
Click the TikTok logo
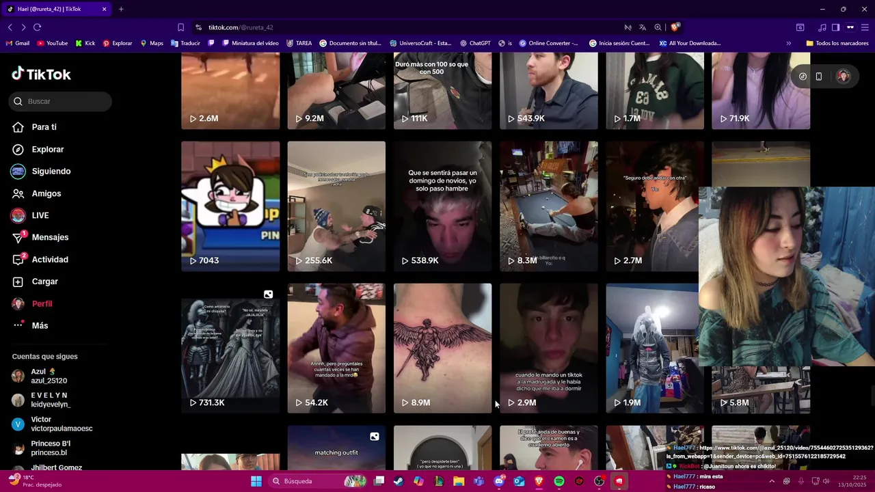[41, 74]
